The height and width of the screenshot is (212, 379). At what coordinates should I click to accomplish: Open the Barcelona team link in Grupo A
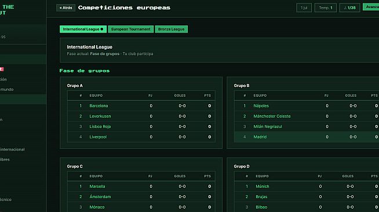click(99, 106)
